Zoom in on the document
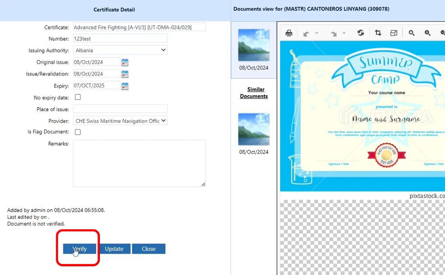 point(428,33)
